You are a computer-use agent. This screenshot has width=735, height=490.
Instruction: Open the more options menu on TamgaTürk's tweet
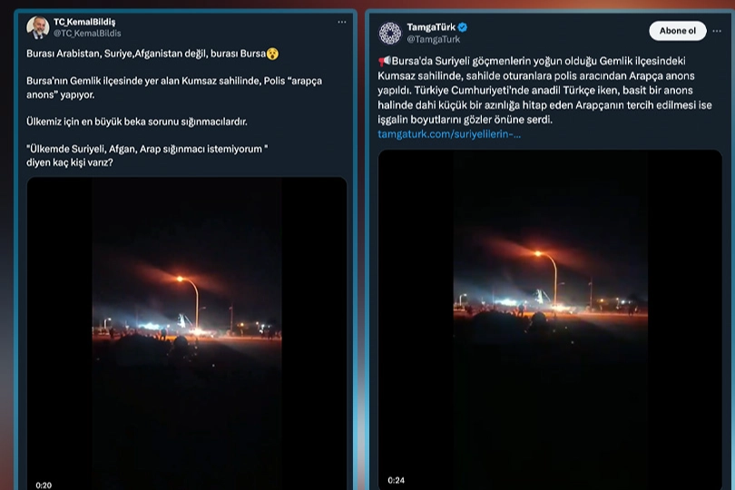[x=718, y=31]
